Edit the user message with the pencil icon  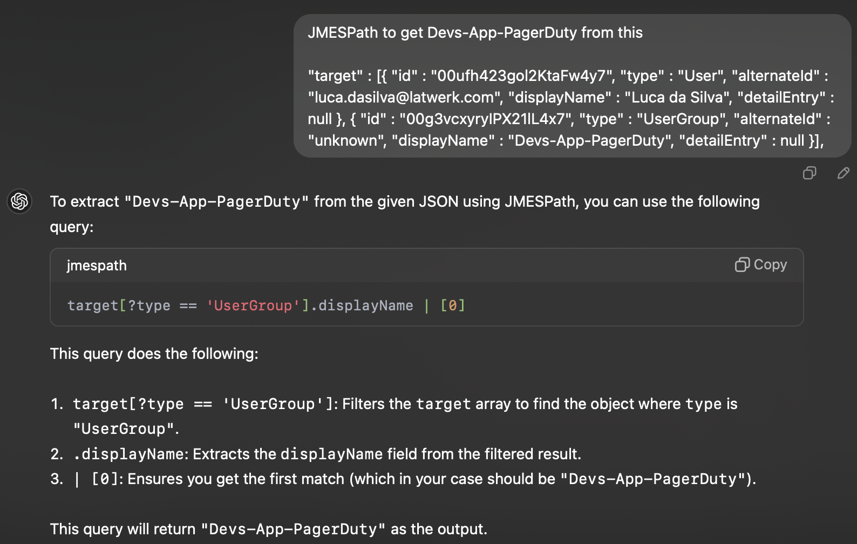[844, 173]
